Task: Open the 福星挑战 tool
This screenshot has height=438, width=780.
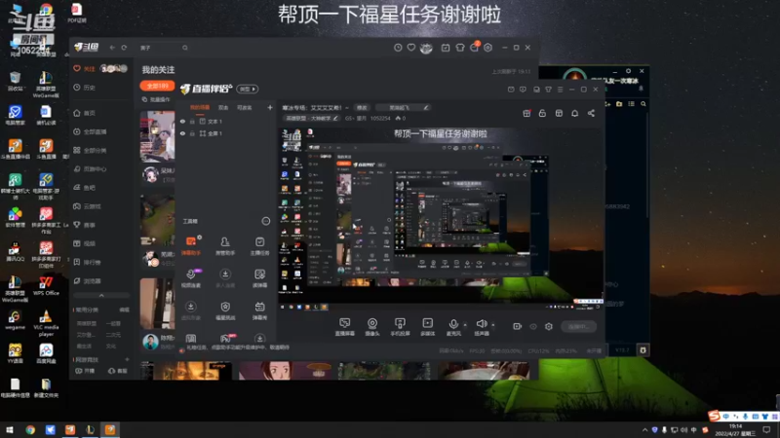Action: pos(225,310)
